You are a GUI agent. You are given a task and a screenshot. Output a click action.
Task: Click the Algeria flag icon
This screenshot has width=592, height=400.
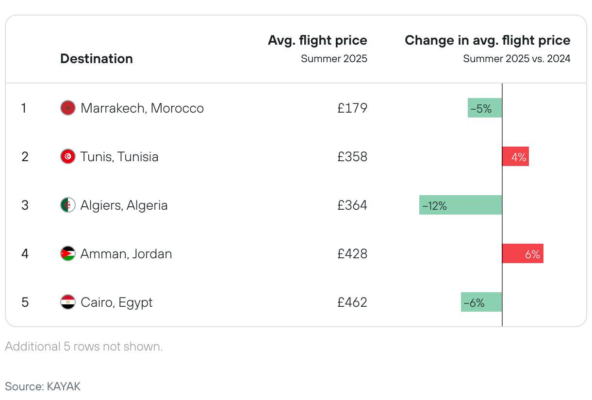(68, 205)
